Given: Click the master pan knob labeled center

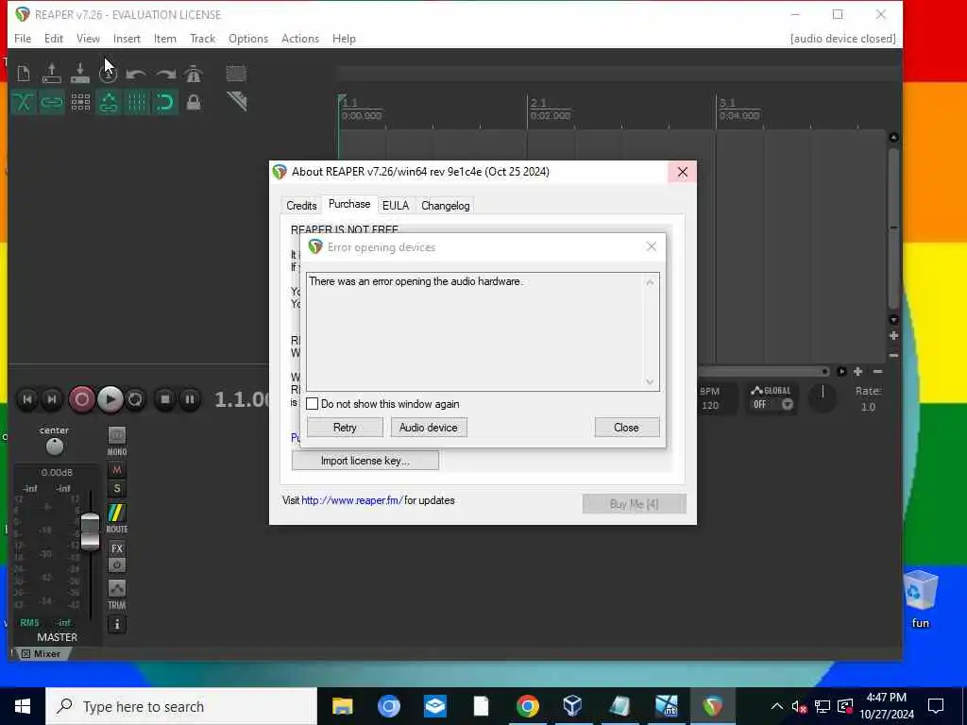Looking at the screenshot, I should click(x=54, y=447).
